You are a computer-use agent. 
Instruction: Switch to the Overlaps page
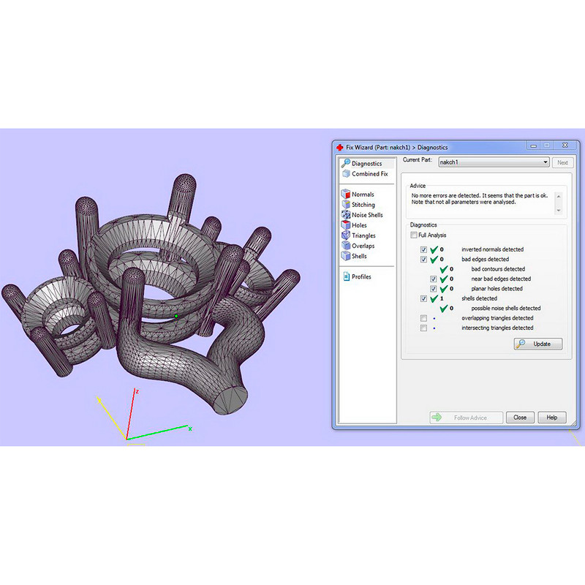tap(363, 246)
